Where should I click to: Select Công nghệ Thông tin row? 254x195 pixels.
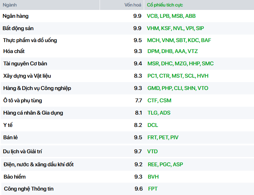[29, 189]
